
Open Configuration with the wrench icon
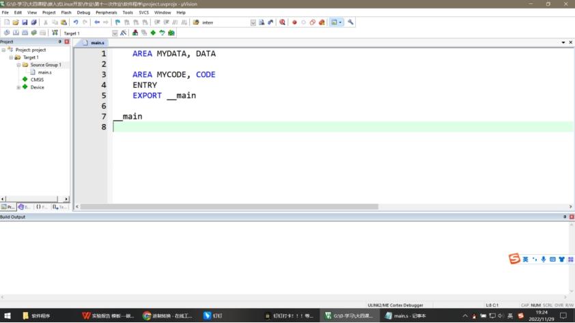[350, 22]
